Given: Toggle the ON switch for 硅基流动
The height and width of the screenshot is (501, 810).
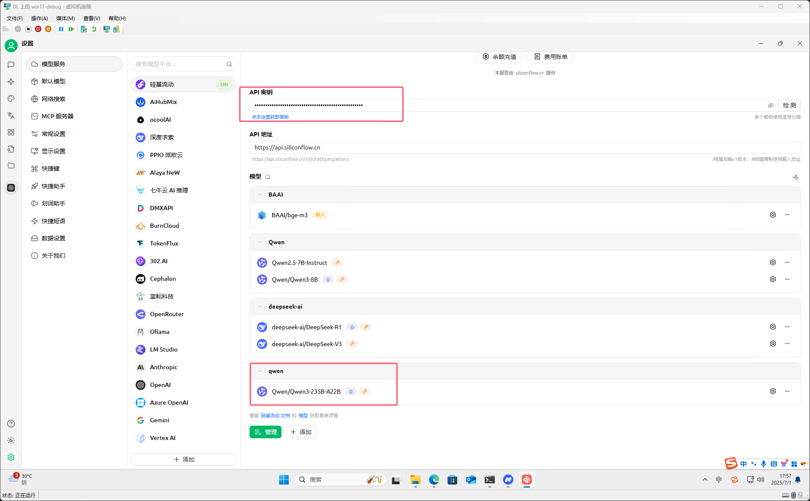Looking at the screenshot, I should click(224, 85).
